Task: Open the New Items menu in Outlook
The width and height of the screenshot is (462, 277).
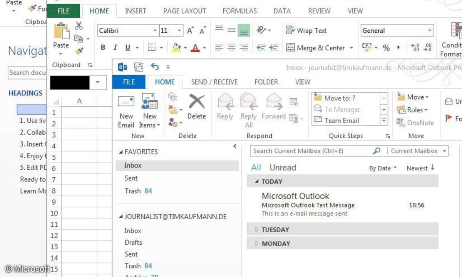Action: [x=150, y=111]
